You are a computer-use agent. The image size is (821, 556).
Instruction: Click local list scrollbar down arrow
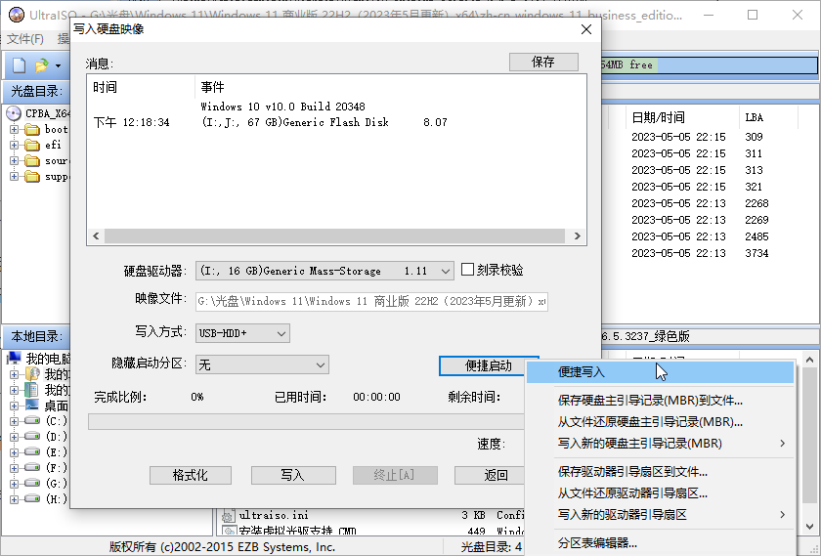click(809, 526)
